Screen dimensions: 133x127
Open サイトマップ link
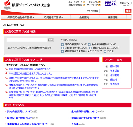click(92, 5)
